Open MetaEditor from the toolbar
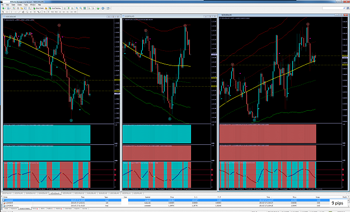This screenshot has height=212, width=350. tap(46, 8)
